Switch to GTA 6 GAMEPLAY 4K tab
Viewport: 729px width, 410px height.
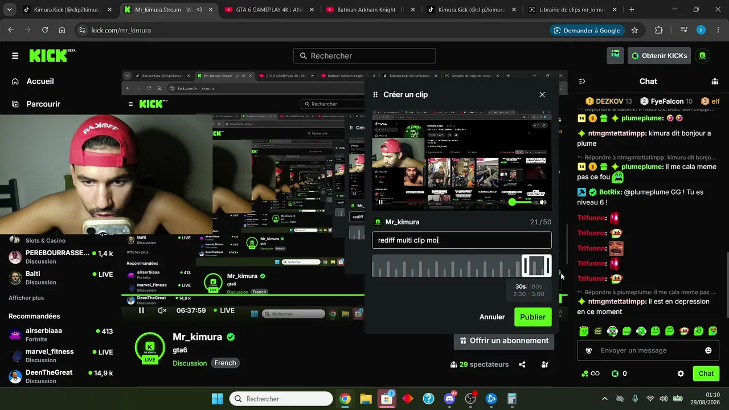[x=268, y=10]
